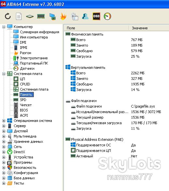Select Суммарная информация in tree

coord(39,32)
